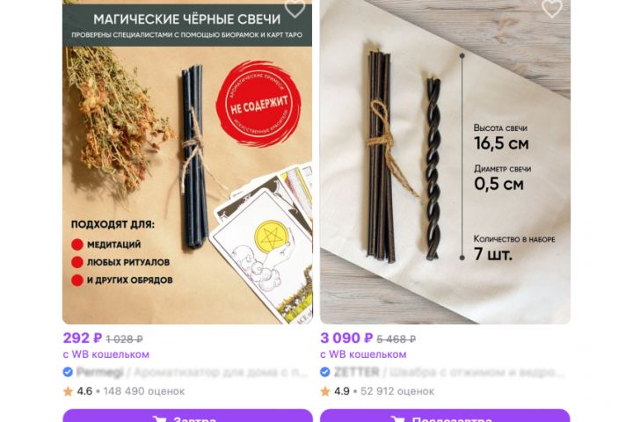The height and width of the screenshot is (422, 633).
Task: Click the star icon beside rating 4.9
Action: [x=325, y=391]
